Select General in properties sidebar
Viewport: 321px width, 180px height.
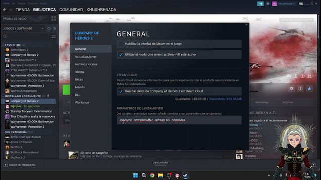pos(91,49)
